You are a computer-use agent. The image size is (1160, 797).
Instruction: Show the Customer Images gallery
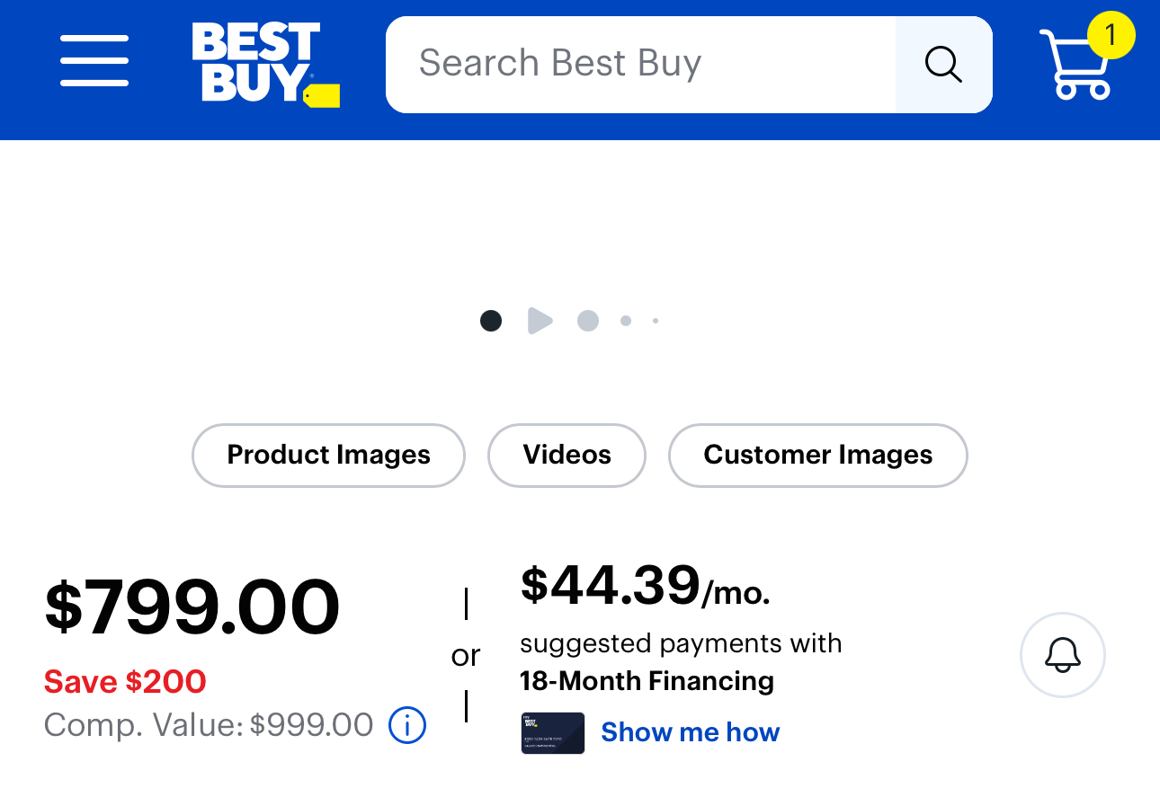tap(817, 456)
